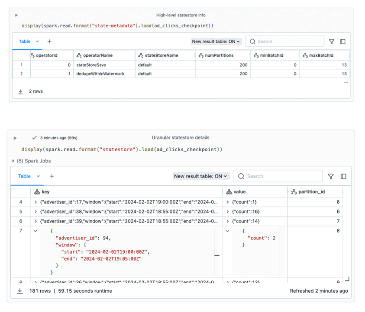Select the numPartitions 200 cell of stateStoreSave

[x=223, y=65]
